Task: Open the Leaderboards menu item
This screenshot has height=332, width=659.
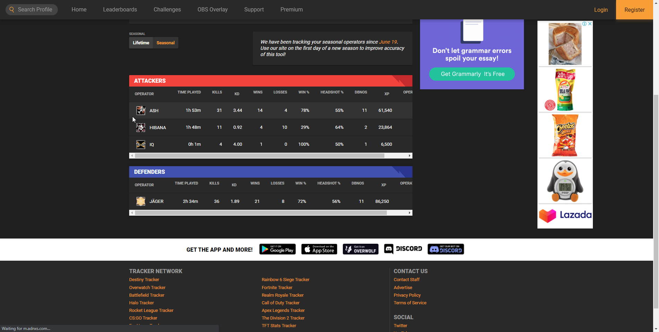Action: coord(120,10)
